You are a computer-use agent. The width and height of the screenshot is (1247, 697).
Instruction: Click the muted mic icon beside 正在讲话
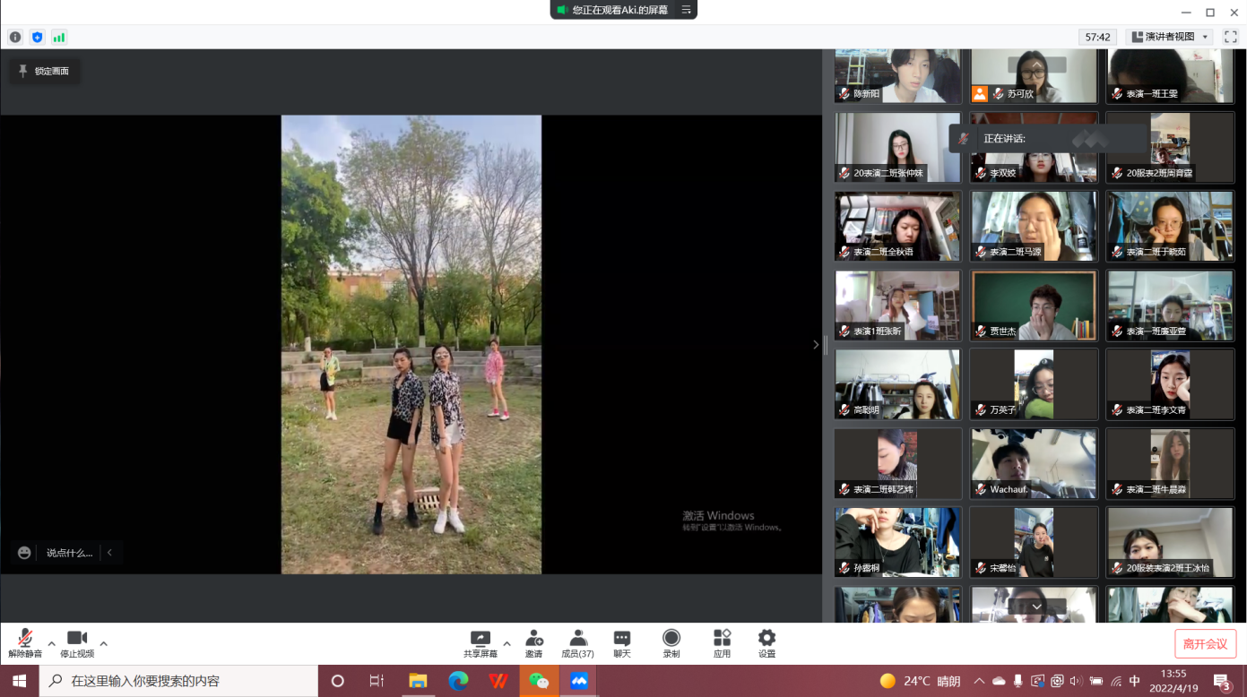click(x=964, y=139)
